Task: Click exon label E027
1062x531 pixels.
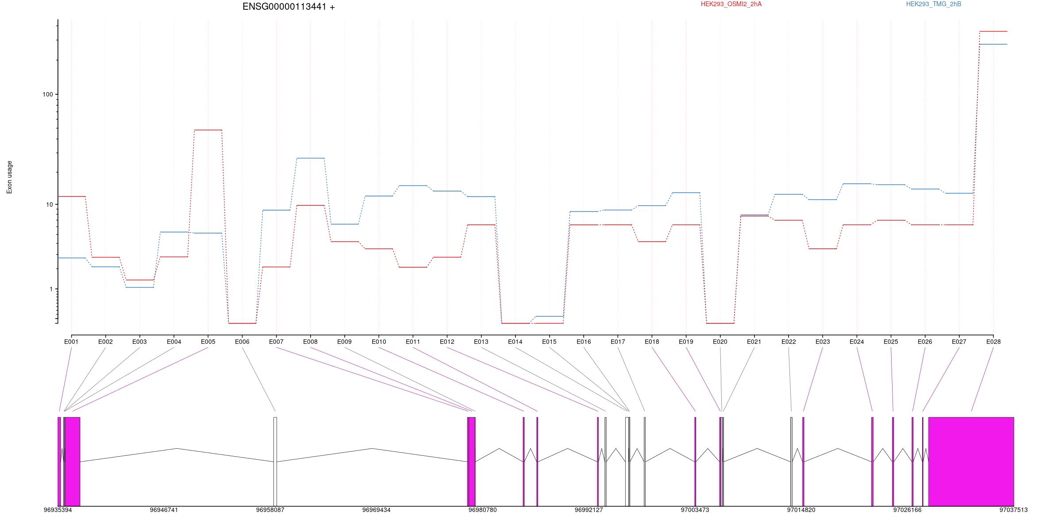Action: point(959,342)
